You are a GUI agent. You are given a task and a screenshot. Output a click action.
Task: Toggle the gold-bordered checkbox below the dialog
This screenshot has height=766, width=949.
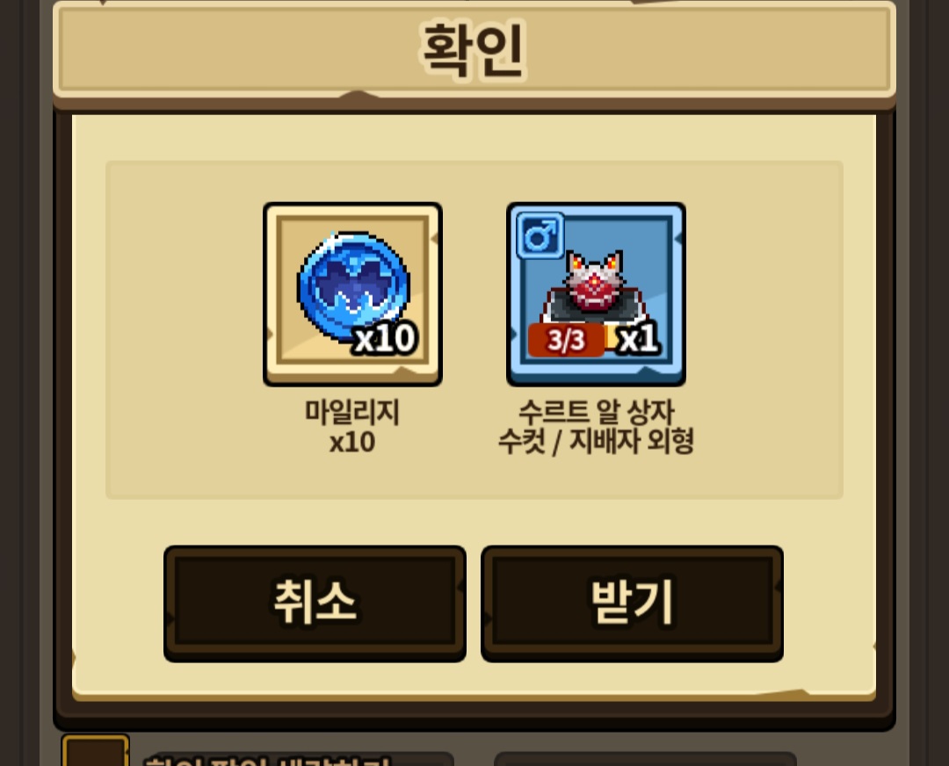coord(96,750)
